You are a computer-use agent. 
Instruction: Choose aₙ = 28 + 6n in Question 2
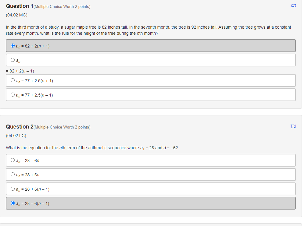(13, 174)
